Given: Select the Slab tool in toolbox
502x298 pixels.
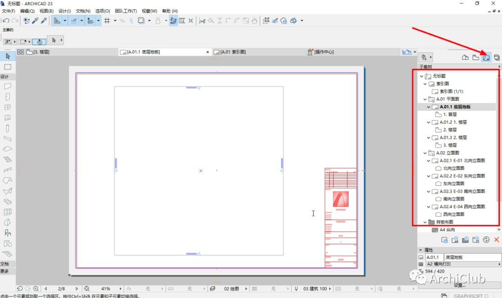Looking at the screenshot, I should (x=8, y=149).
